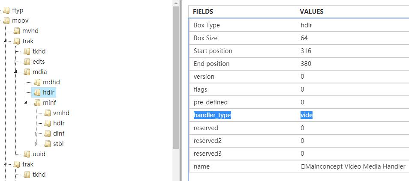Collapse the first trak node
Screen dimensions: 409x181
tap(6, 41)
